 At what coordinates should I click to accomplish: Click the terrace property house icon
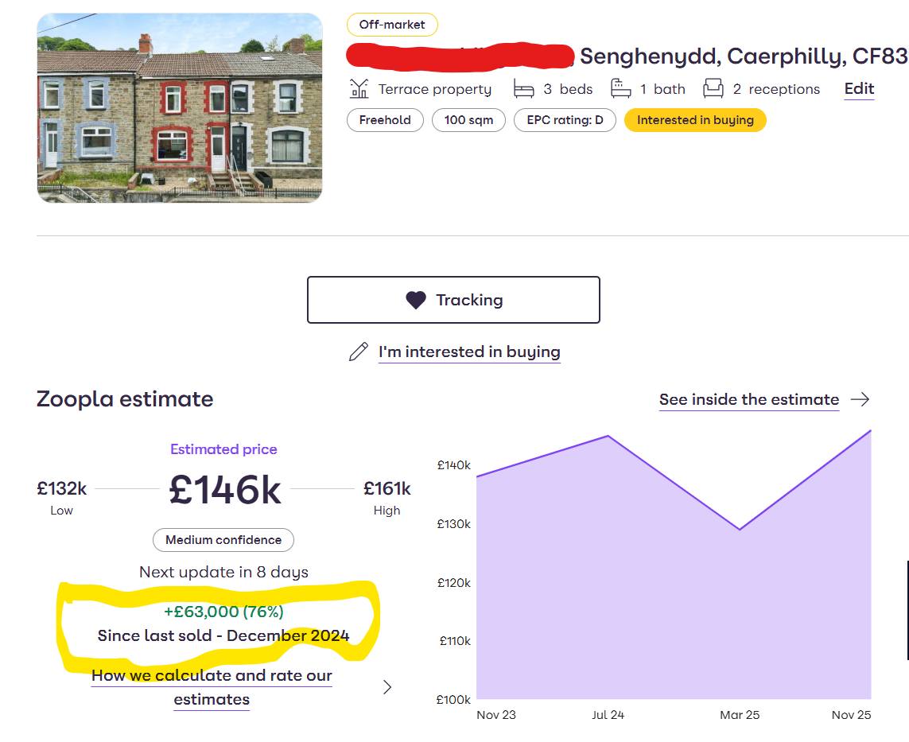point(359,88)
